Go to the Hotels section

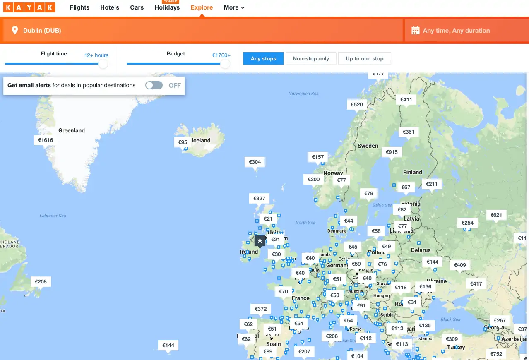point(110,7)
